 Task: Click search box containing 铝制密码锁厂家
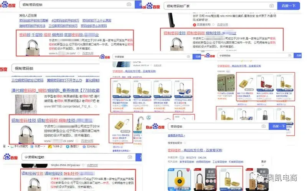pos(220,6)
